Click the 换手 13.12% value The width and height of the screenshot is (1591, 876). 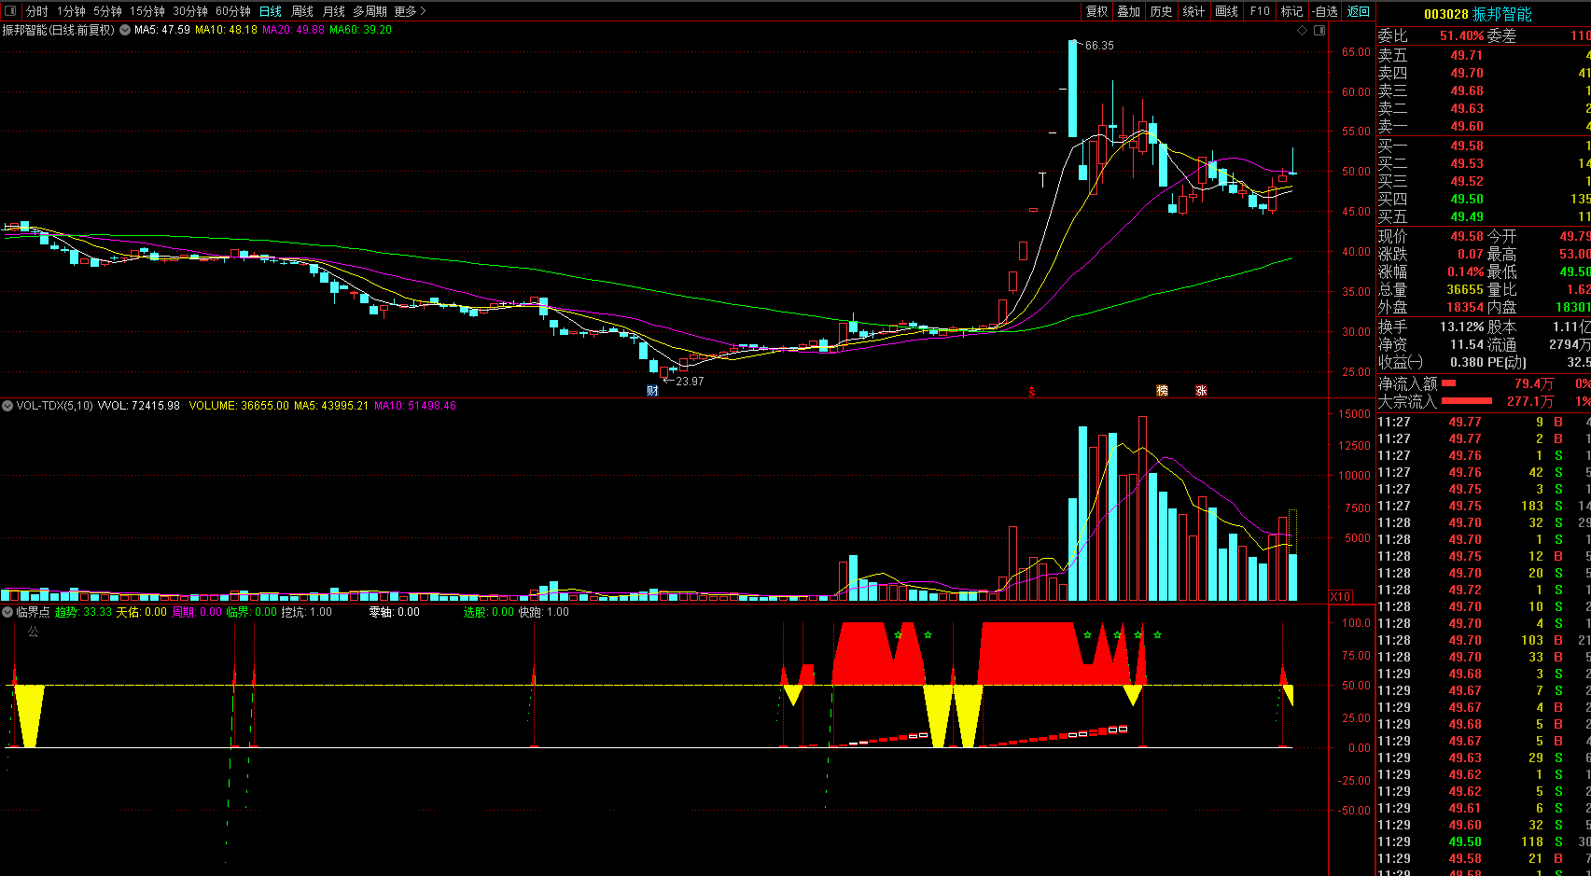[1462, 327]
